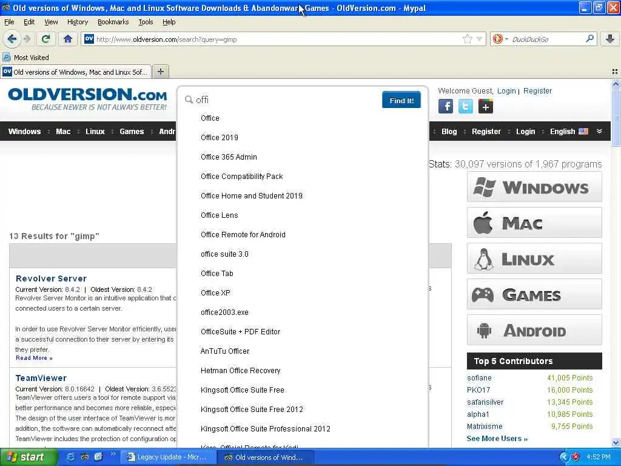Open the File menu
This screenshot has width=621, height=466.
9,22
